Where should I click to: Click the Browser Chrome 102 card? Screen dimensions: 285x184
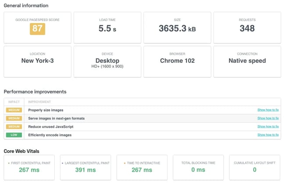pyautogui.click(x=177, y=61)
